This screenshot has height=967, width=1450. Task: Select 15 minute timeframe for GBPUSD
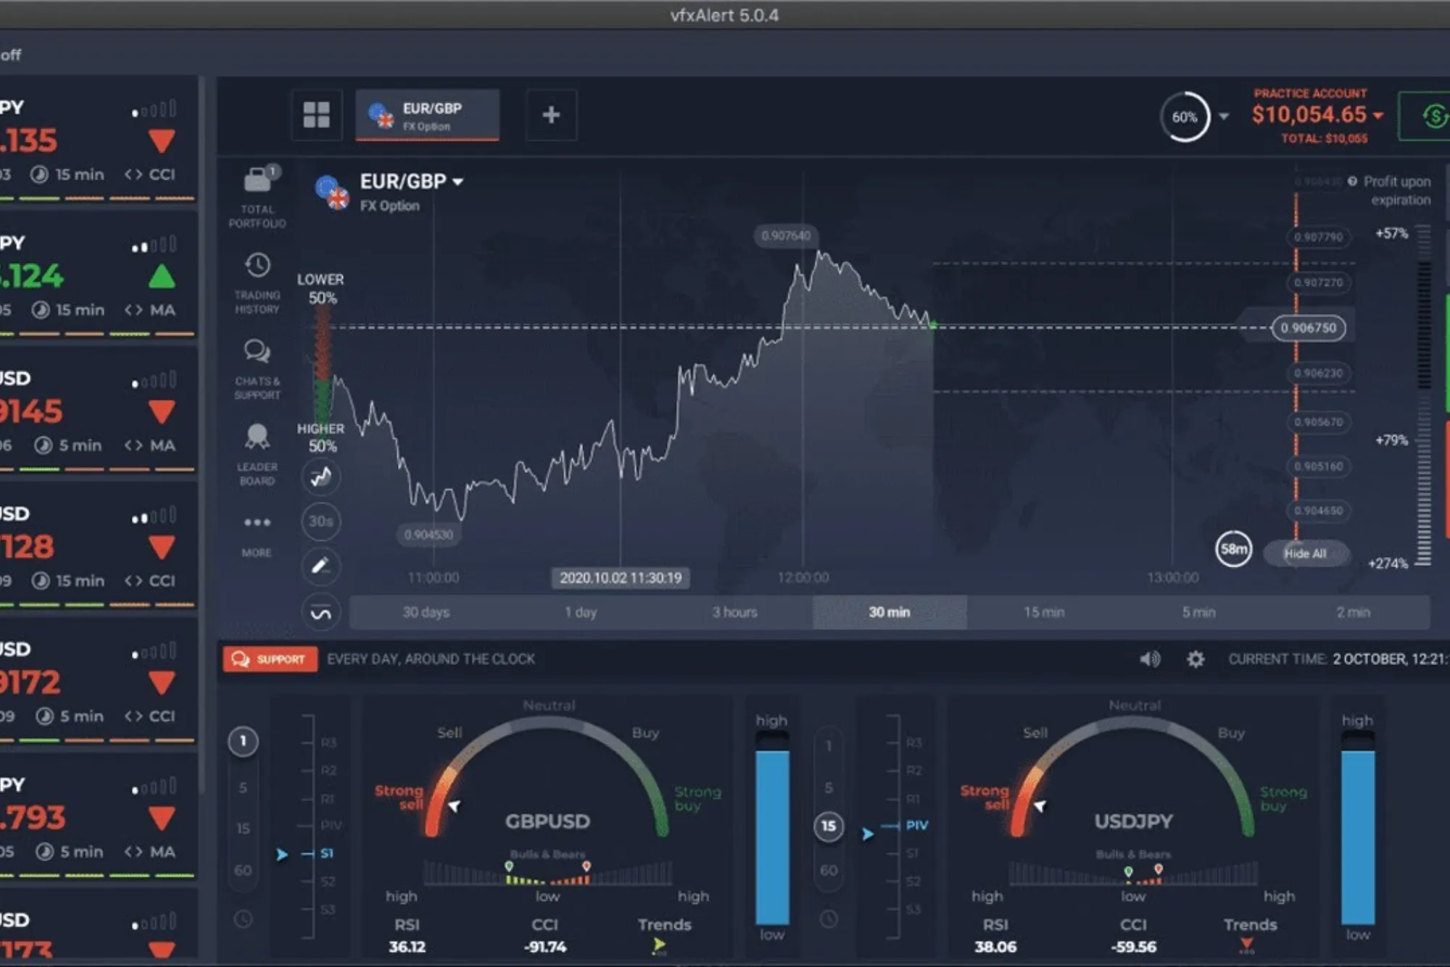243,828
